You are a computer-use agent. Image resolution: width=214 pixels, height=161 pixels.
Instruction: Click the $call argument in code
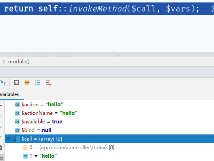point(144,9)
